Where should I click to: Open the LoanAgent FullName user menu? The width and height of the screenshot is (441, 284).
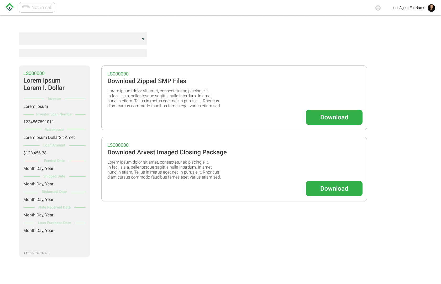tap(408, 8)
